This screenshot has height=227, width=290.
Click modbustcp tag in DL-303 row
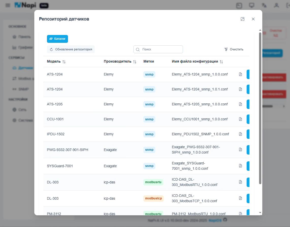click(153, 198)
